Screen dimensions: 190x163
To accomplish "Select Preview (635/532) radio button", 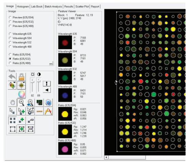I will (x=10, y=22).
